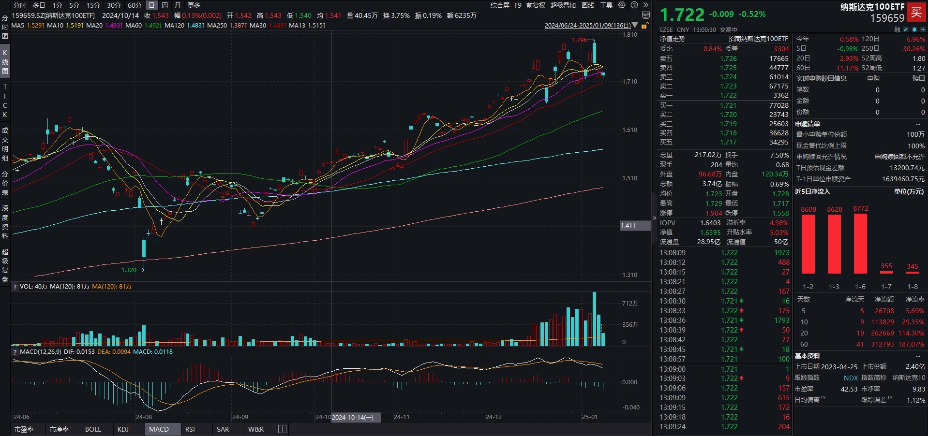Switch chart to 周 weekly period
Viewport: 928px width, 436px height.
pos(165,5)
